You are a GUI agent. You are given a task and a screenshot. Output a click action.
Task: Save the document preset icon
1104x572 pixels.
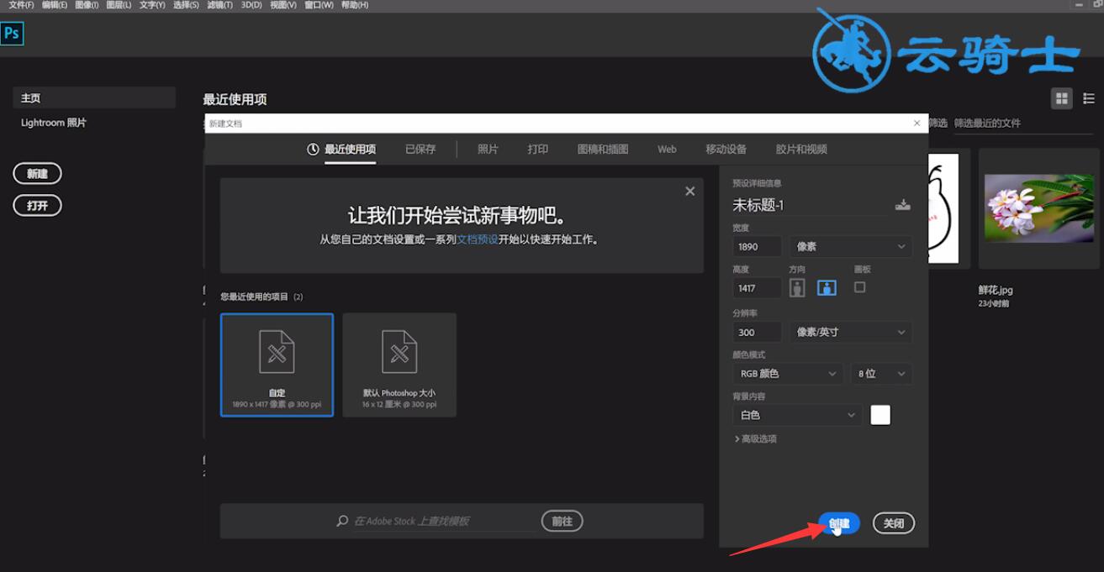point(902,204)
